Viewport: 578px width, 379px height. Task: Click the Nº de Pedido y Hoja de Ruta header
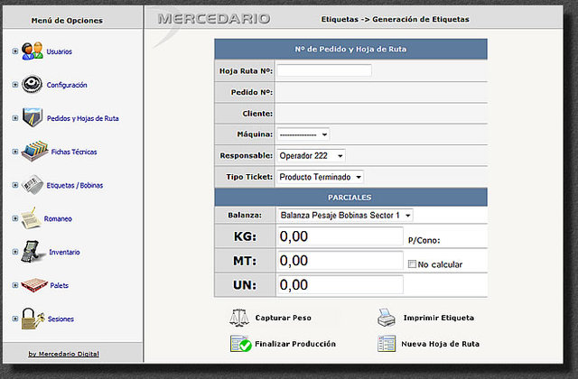coord(350,49)
